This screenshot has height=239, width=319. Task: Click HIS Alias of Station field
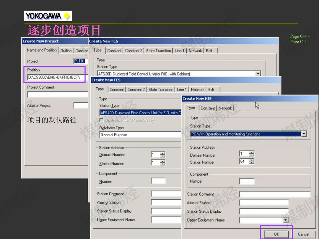pos(264,203)
